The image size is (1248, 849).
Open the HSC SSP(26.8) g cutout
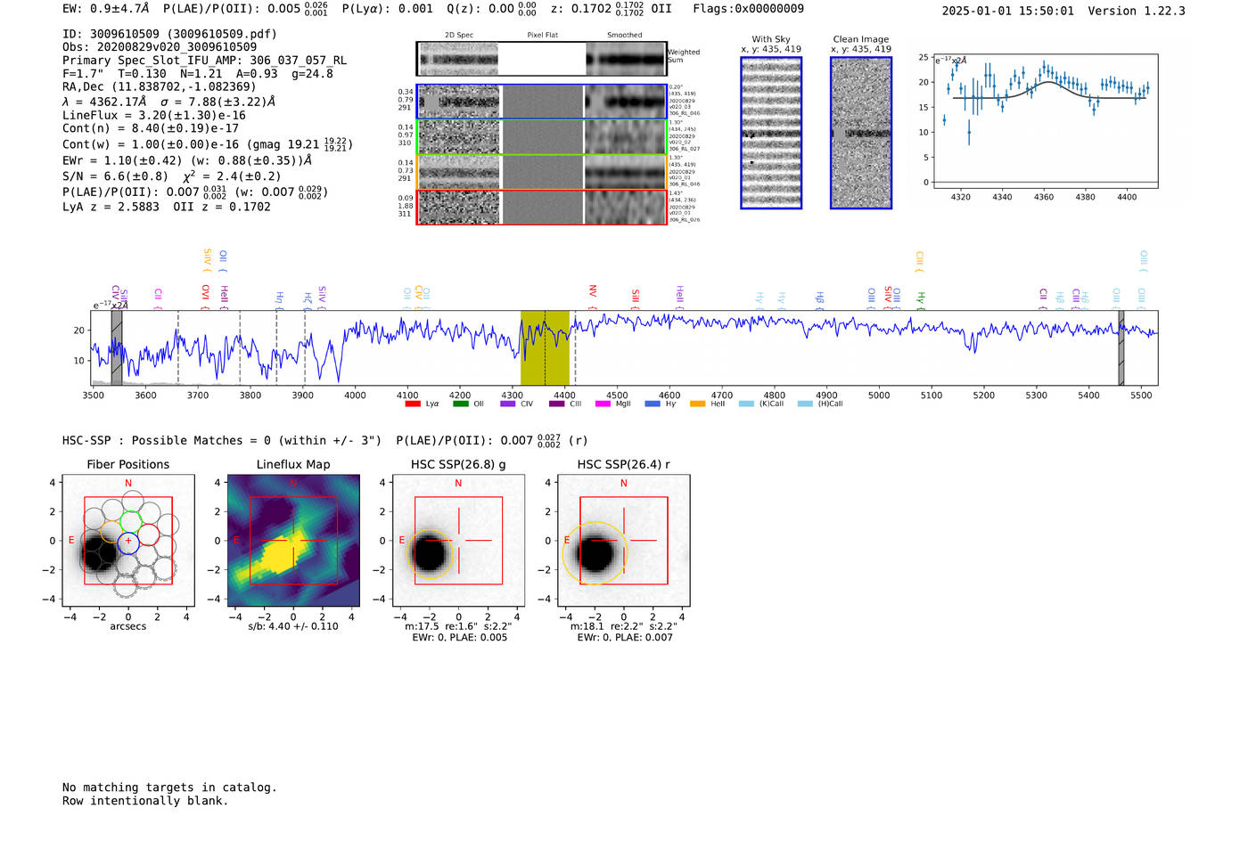pyautogui.click(x=458, y=540)
